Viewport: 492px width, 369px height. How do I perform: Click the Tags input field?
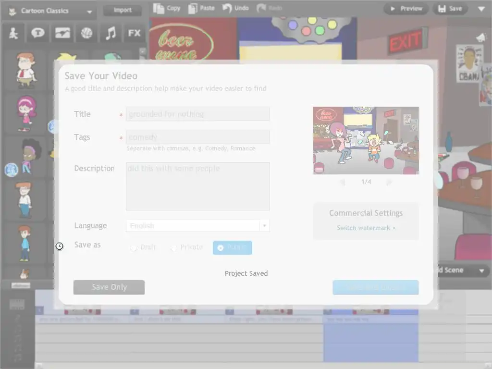(197, 137)
